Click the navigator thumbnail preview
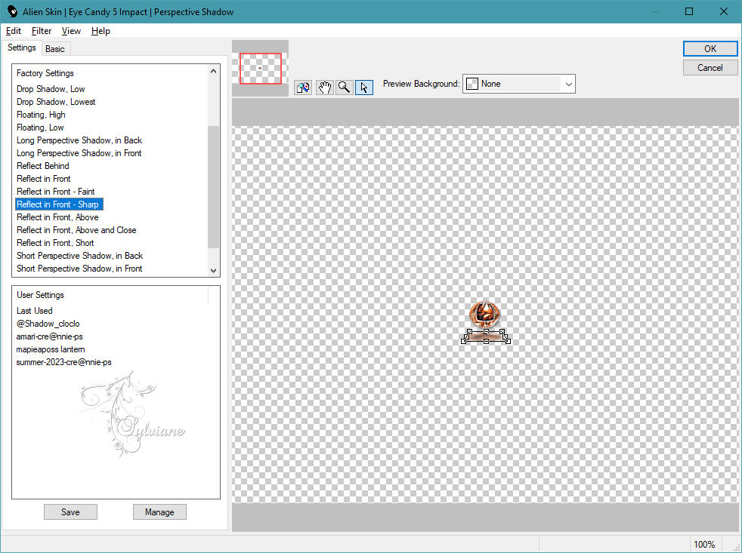Viewport: 742px width, 553px height. 260,69
